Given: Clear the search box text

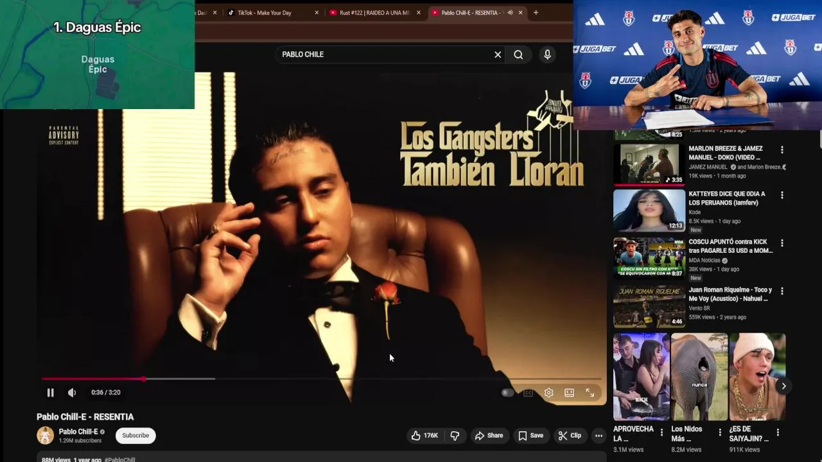Looking at the screenshot, I should click(498, 55).
